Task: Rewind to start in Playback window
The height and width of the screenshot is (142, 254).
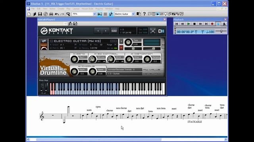Action: tap(177, 24)
